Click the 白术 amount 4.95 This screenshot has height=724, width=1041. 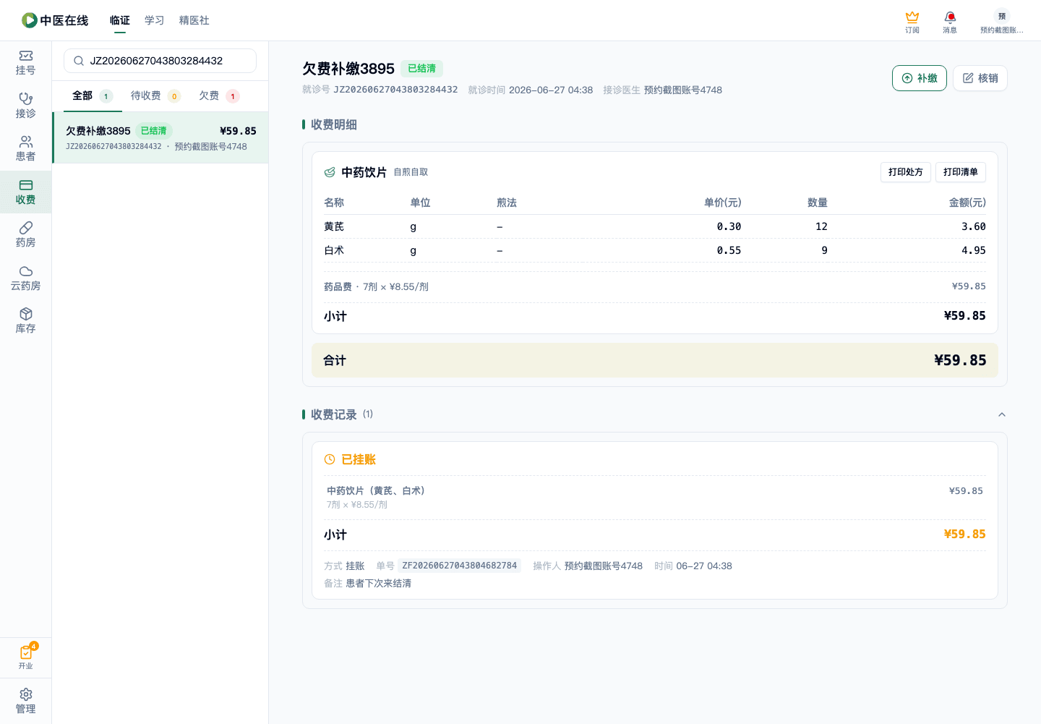974,250
